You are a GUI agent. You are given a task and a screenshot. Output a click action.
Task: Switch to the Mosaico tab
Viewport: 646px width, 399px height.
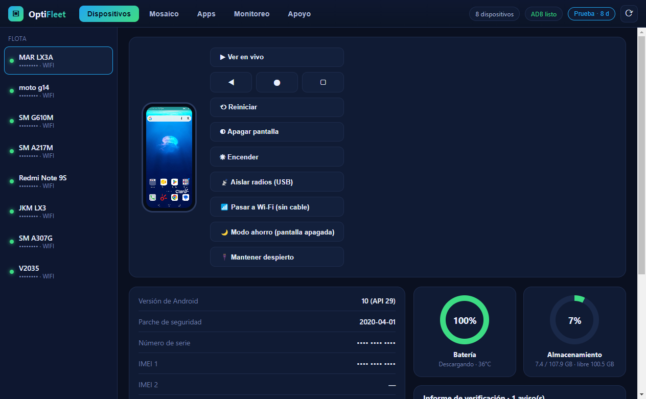(x=164, y=14)
